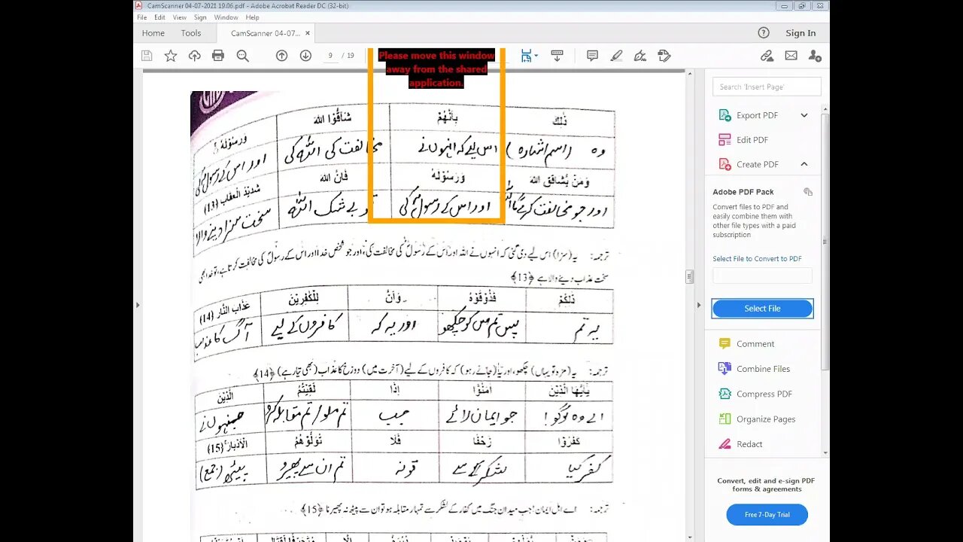The height and width of the screenshot is (542, 963).
Task: Click the Adobe PDF Pack copy icon
Action: [x=808, y=192]
